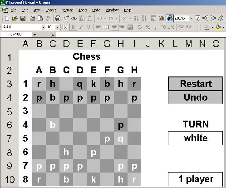
Task: Toggle Bold formatting
Action: point(73,27)
